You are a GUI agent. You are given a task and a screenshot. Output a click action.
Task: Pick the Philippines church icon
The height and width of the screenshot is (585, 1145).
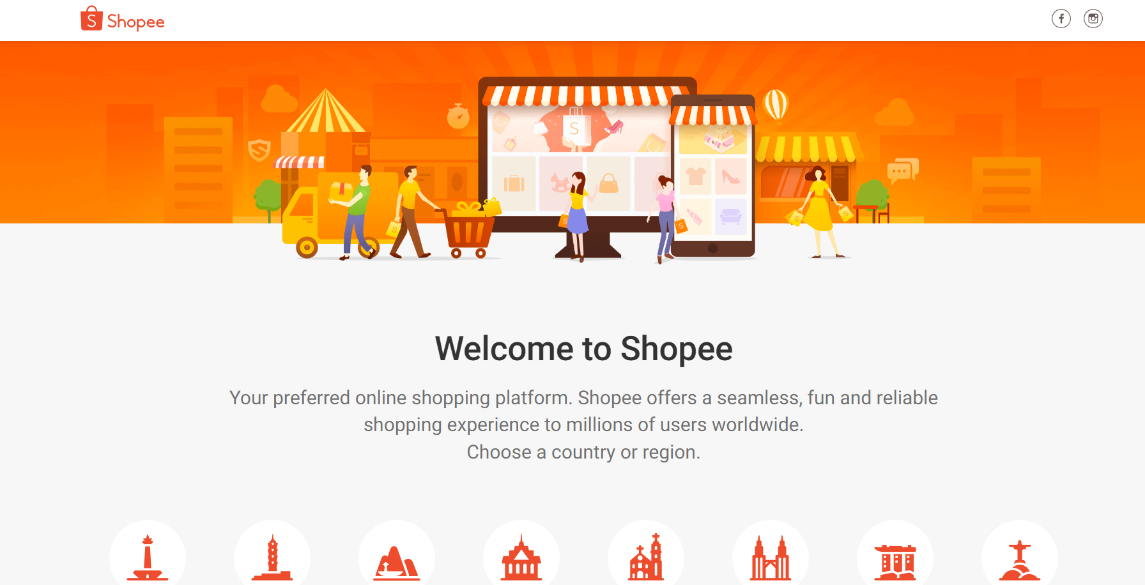pyautogui.click(x=646, y=557)
